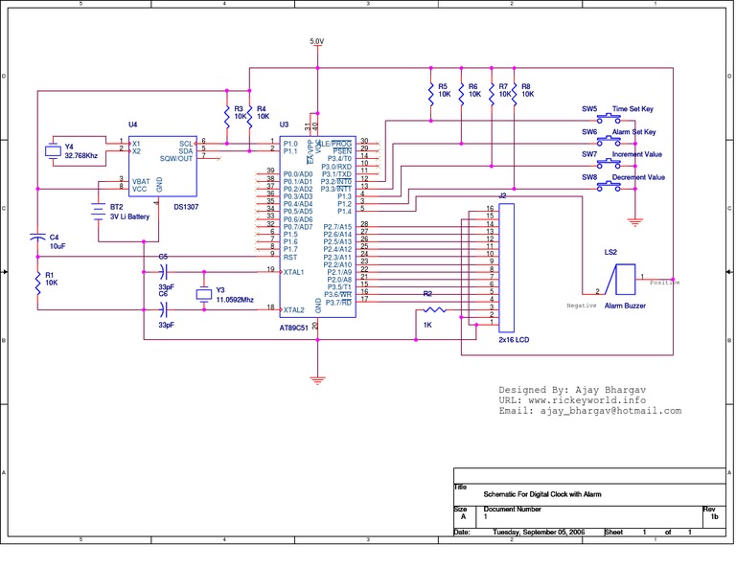Screen dimensions: 736x568
Task: Click the SDA pin label on DS1307
Action: tap(186, 151)
